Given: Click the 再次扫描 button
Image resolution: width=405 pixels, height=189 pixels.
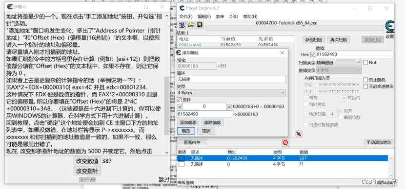Looking at the screenshot, I should point(339,40).
